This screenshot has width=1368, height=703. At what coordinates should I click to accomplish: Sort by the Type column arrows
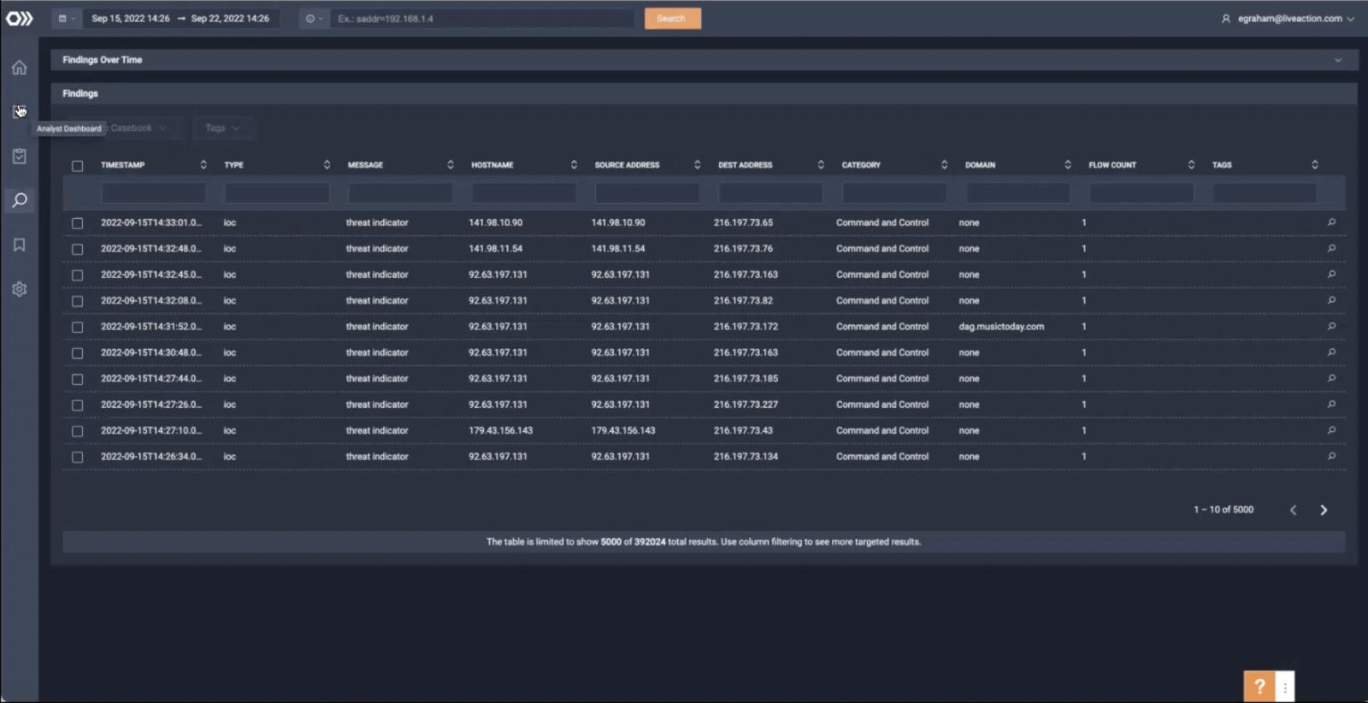[x=327, y=164]
